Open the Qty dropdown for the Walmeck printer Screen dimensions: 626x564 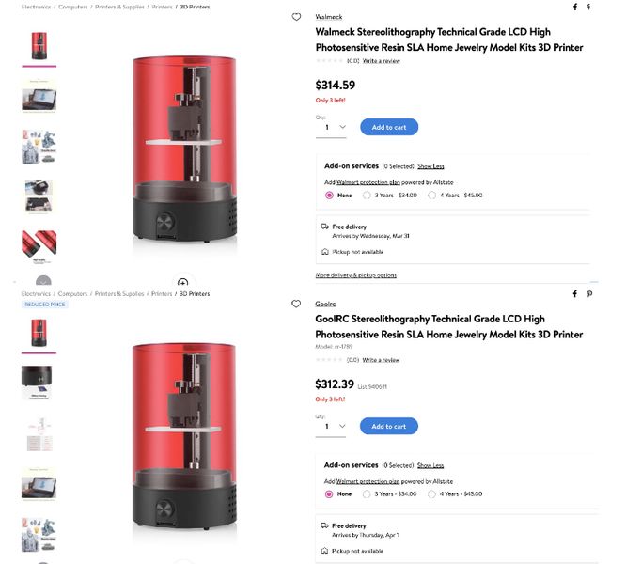pyautogui.click(x=334, y=127)
